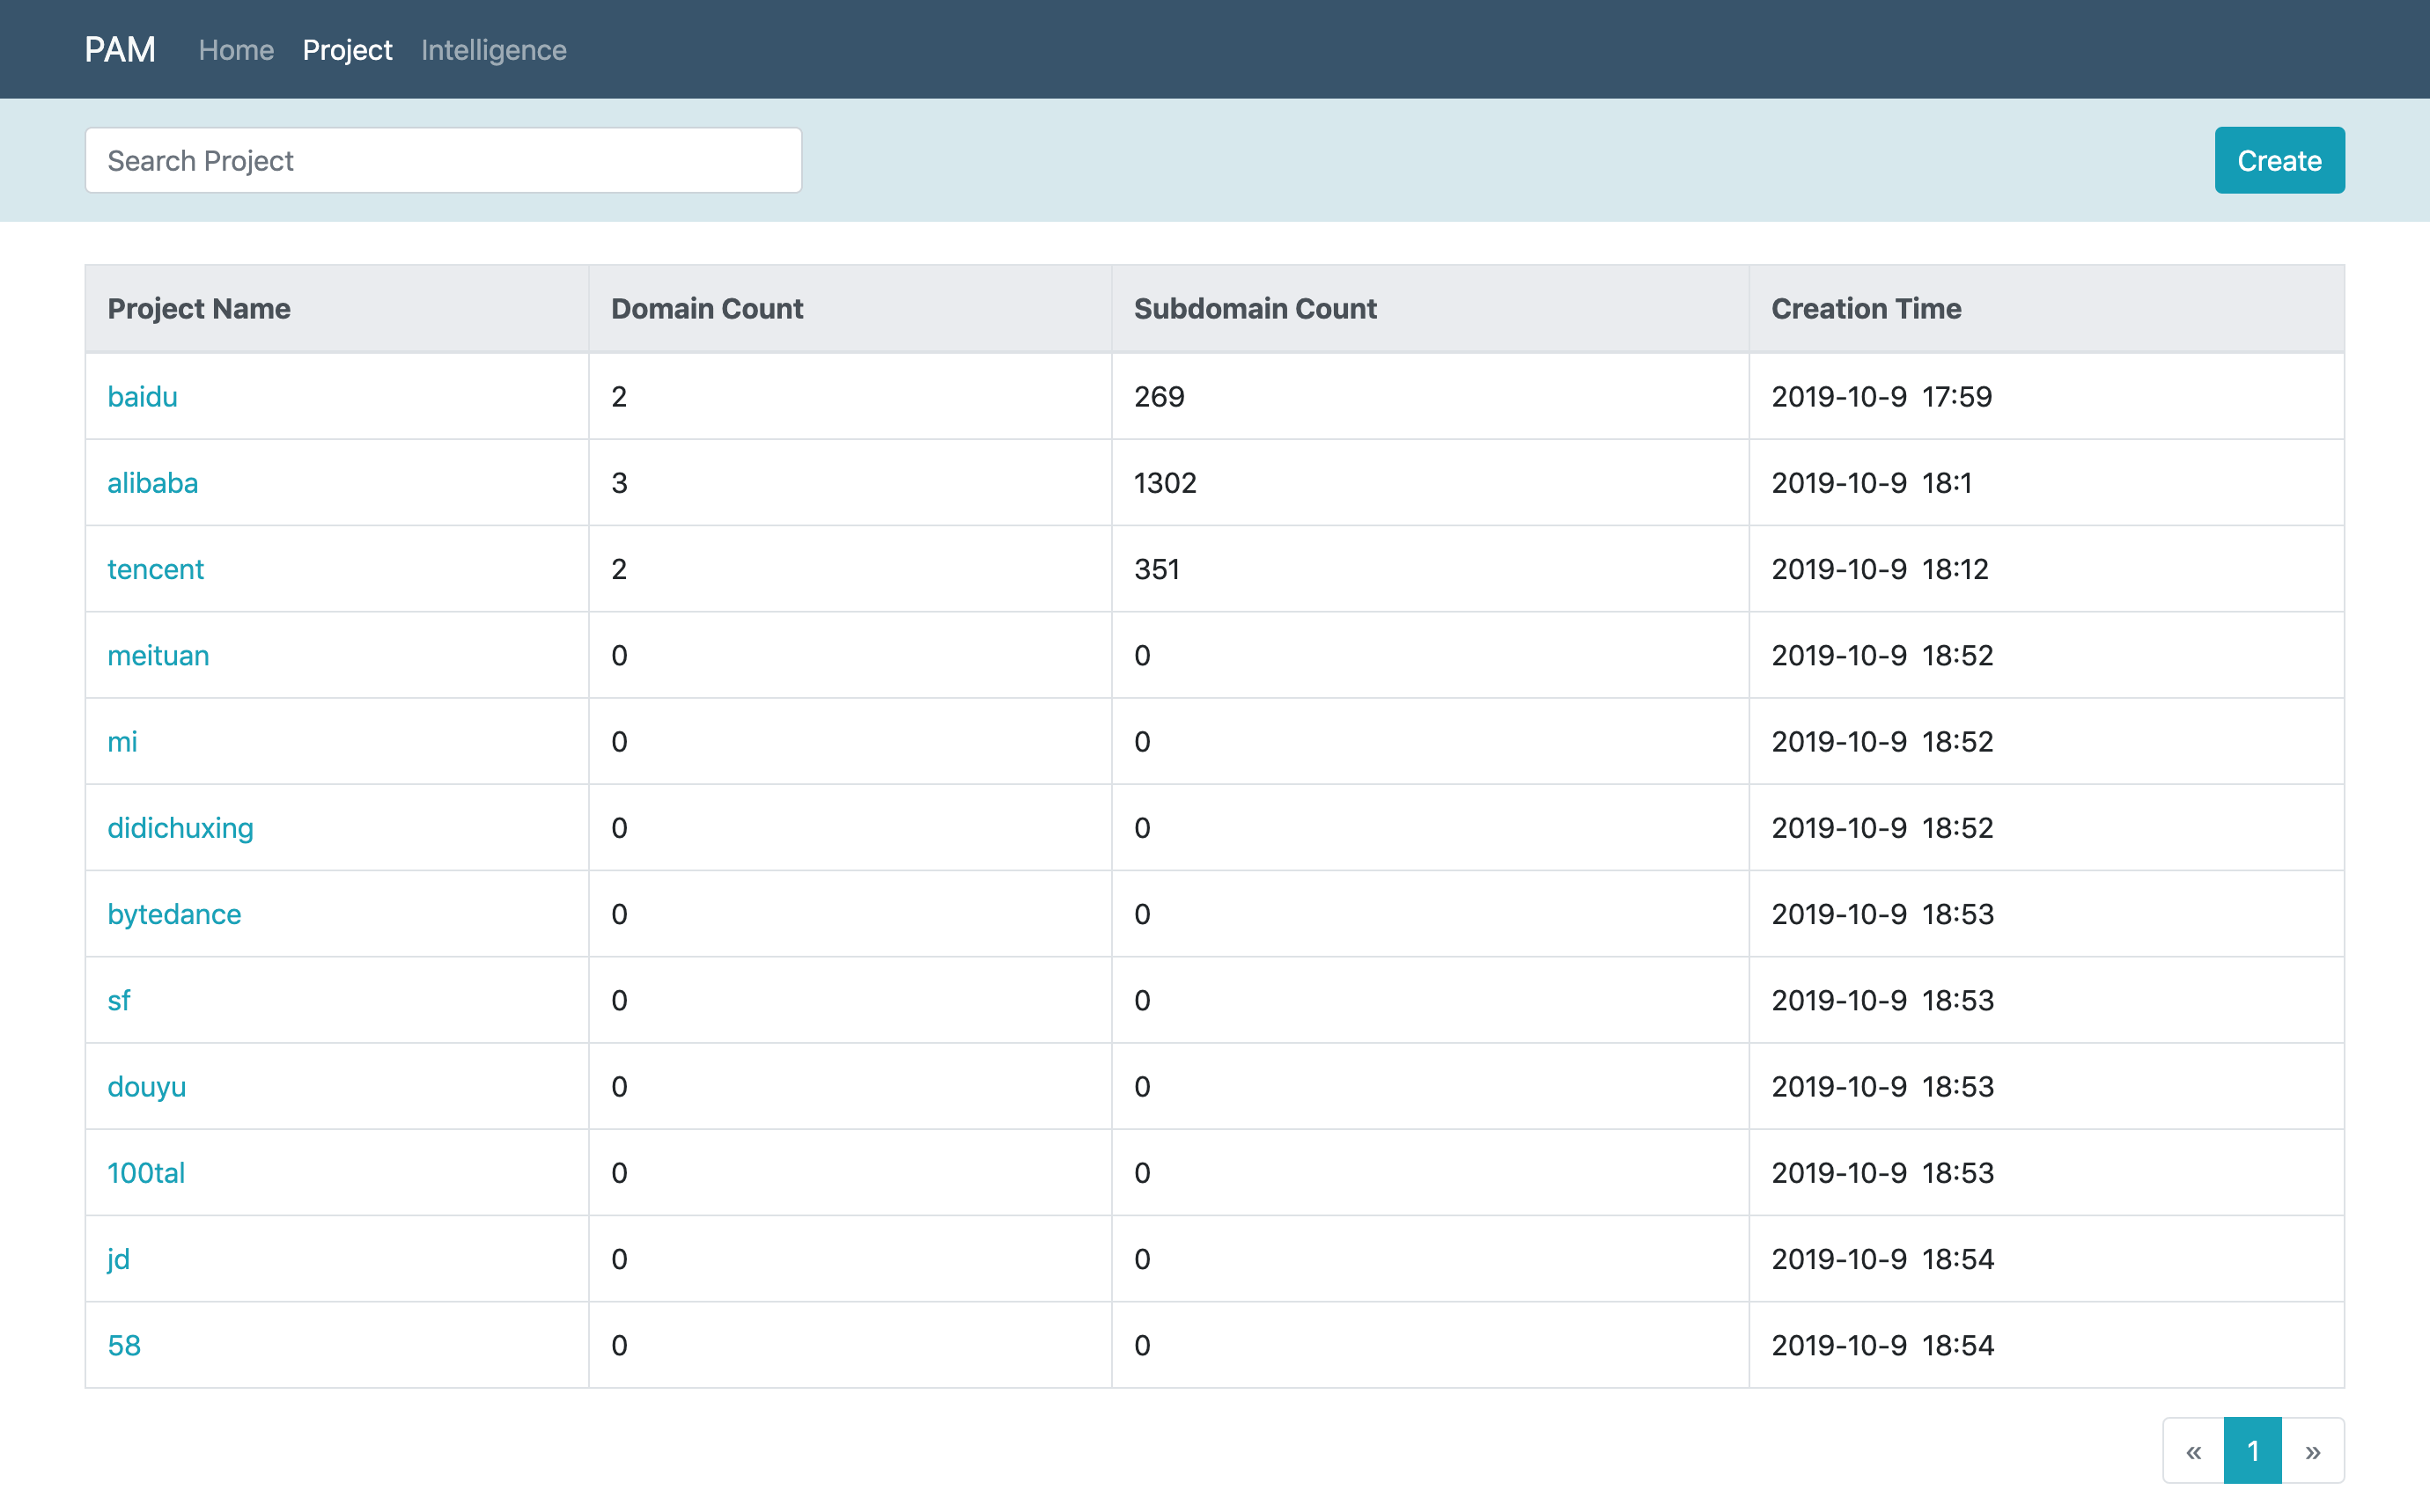Viewport: 2430px width, 1512px height.
Task: Click the PAM brand logo
Action: click(120, 49)
